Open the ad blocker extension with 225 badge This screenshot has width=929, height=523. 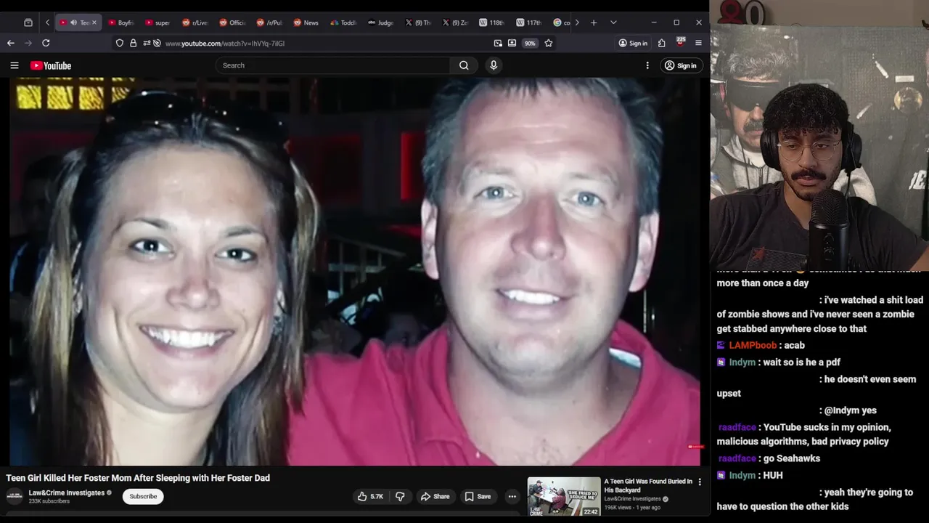[680, 42]
